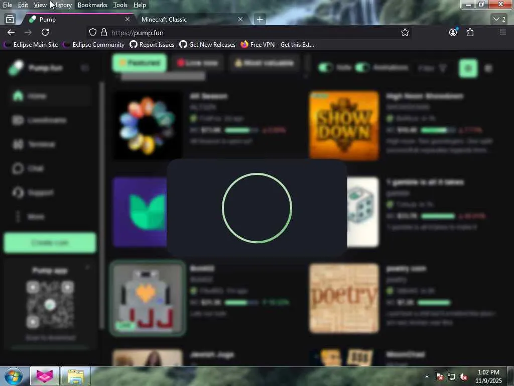Screen dimensions: 514x386
Task: Close the Pump tab
Action: (x=127, y=20)
